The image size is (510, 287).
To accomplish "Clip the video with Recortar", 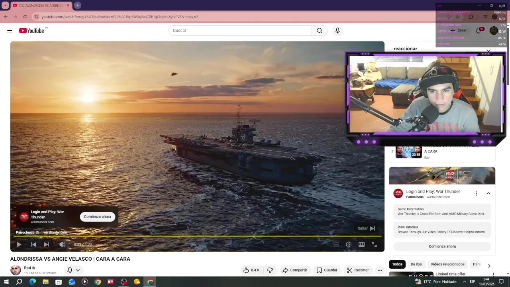I will click(x=358, y=270).
